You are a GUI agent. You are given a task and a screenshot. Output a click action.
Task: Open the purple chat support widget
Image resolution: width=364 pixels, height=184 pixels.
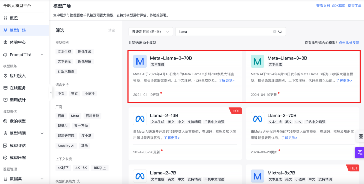click(360, 153)
